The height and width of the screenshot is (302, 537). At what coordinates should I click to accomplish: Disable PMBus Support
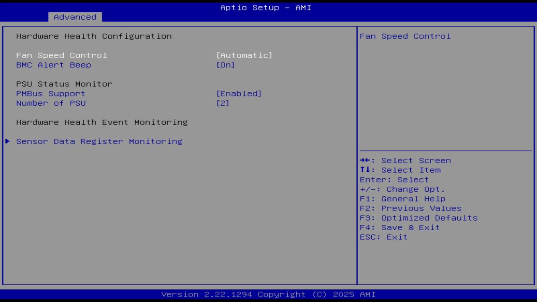[239, 93]
